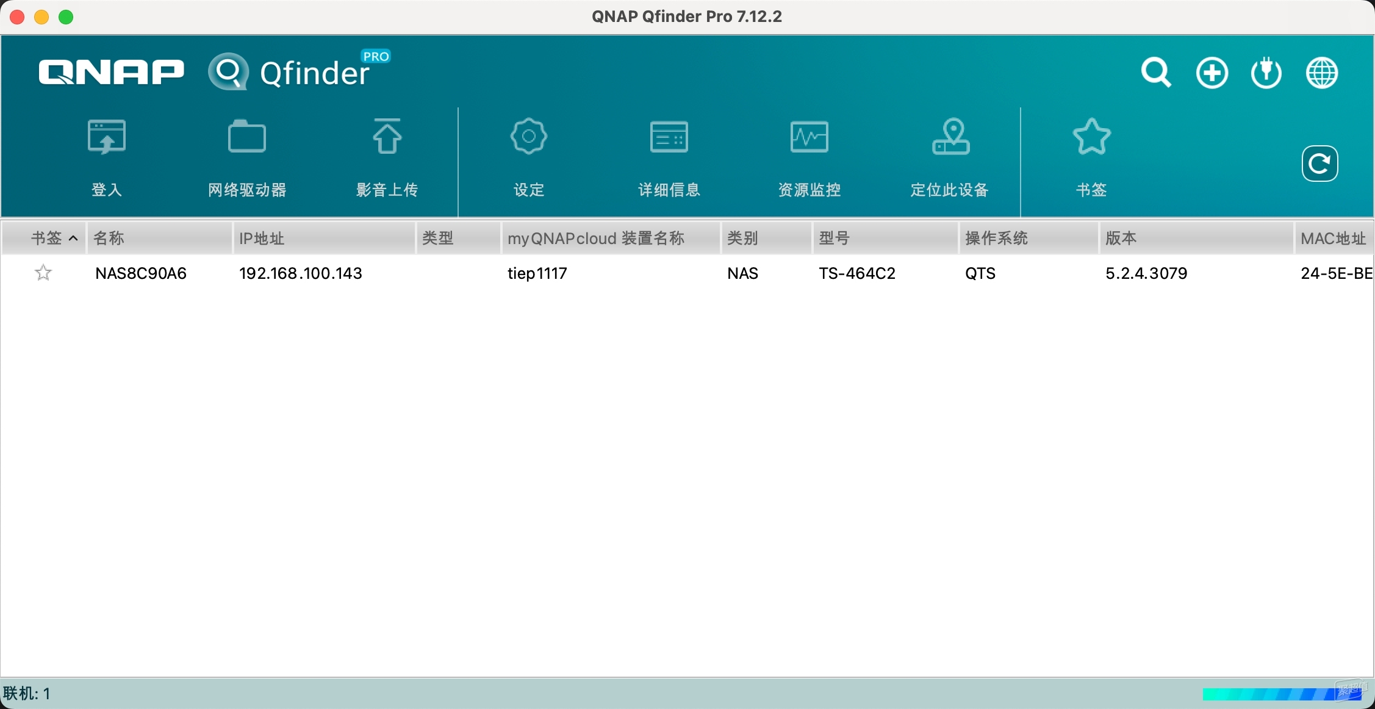The width and height of the screenshot is (1375, 709).
Task: Click IP address 192.168.100.143
Action: tap(301, 273)
